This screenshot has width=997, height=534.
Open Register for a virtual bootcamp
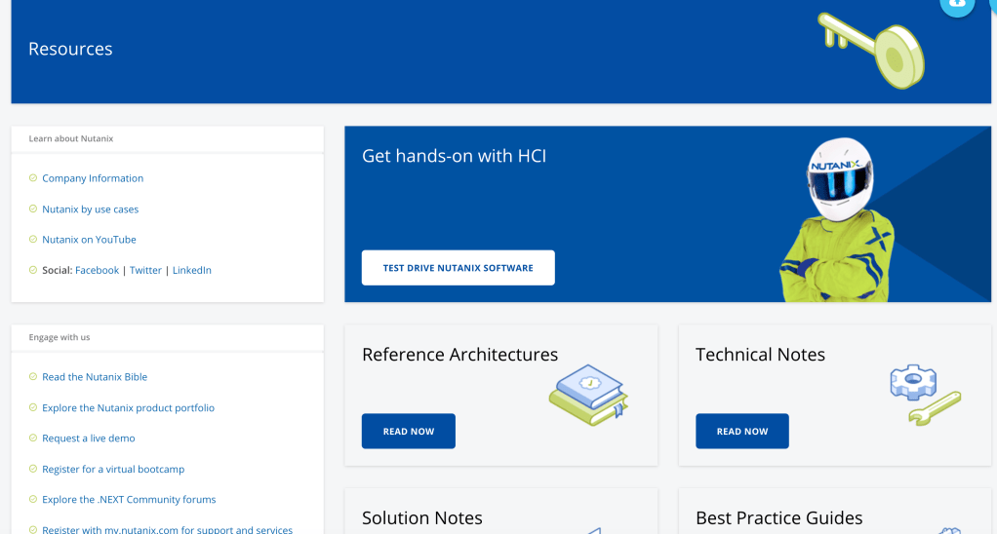click(113, 470)
